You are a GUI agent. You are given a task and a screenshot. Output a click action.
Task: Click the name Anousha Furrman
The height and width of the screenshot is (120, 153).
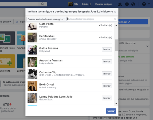[x=51, y=60]
